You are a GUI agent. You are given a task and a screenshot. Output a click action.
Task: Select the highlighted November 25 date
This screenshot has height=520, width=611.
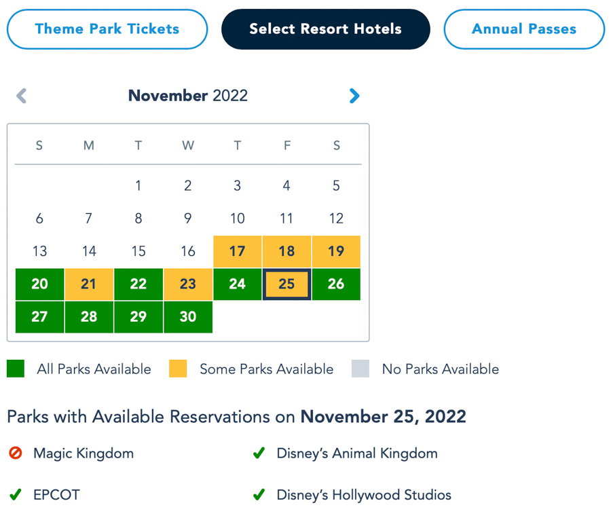(x=286, y=284)
